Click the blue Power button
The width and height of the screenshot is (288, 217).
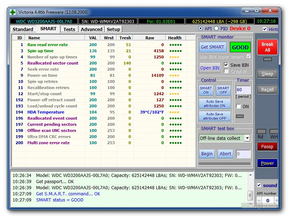coord(267,163)
